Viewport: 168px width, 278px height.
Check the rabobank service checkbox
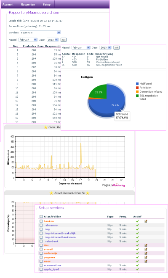[x=41, y=241]
